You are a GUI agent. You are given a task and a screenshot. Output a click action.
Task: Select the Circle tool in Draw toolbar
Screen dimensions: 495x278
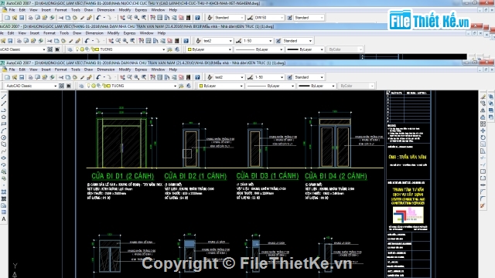4,137
